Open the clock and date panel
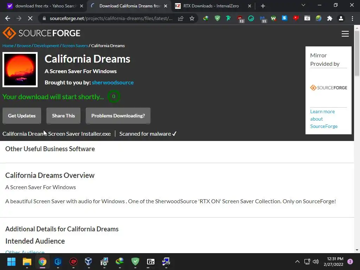 pos(334,262)
